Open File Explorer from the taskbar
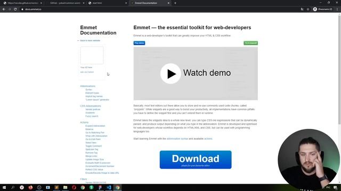The height and width of the screenshot is (191, 341). (65, 187)
